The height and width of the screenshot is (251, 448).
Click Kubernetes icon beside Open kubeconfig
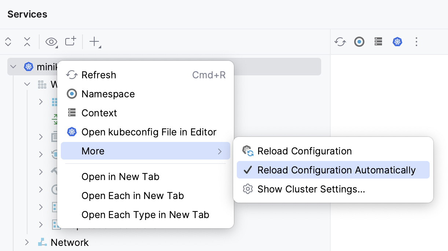[72, 132]
